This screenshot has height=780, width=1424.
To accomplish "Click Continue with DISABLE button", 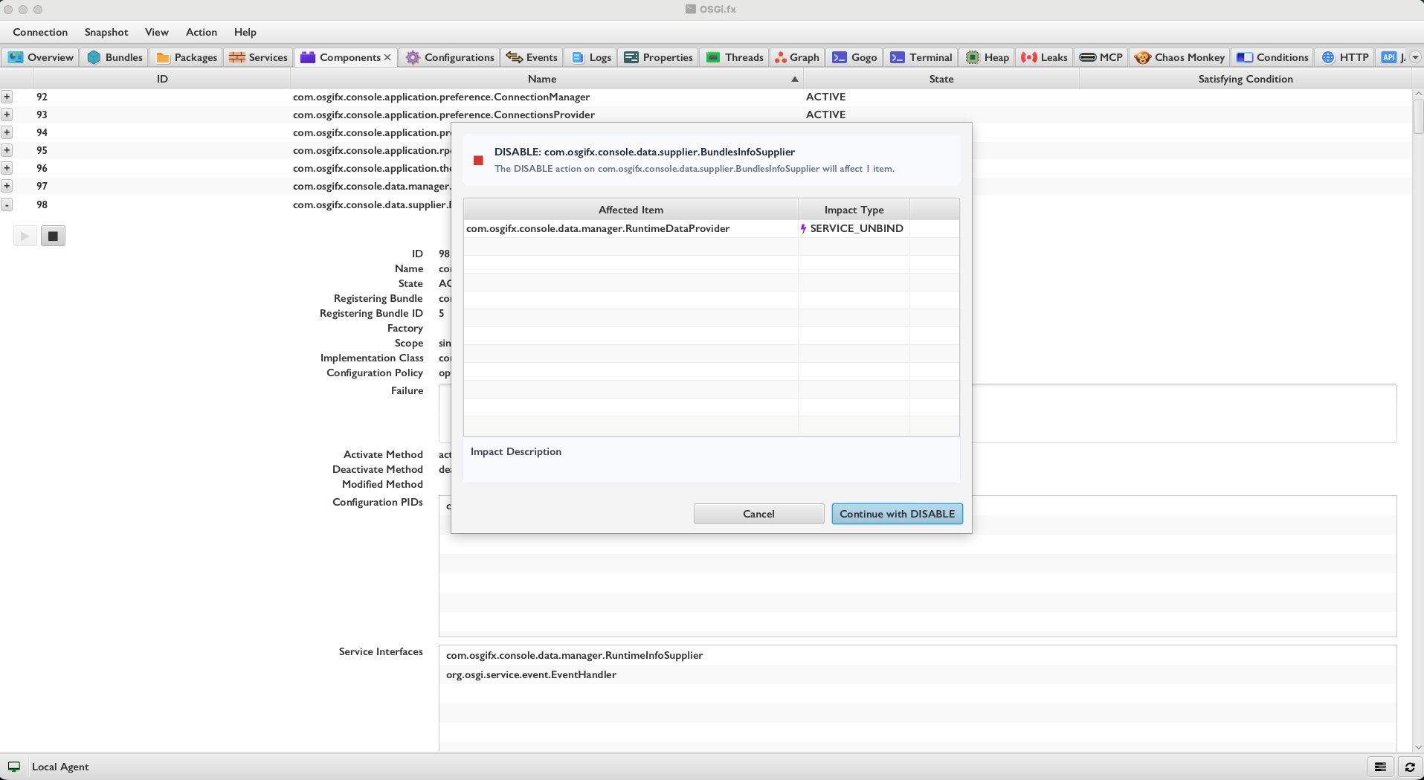I will [897, 514].
